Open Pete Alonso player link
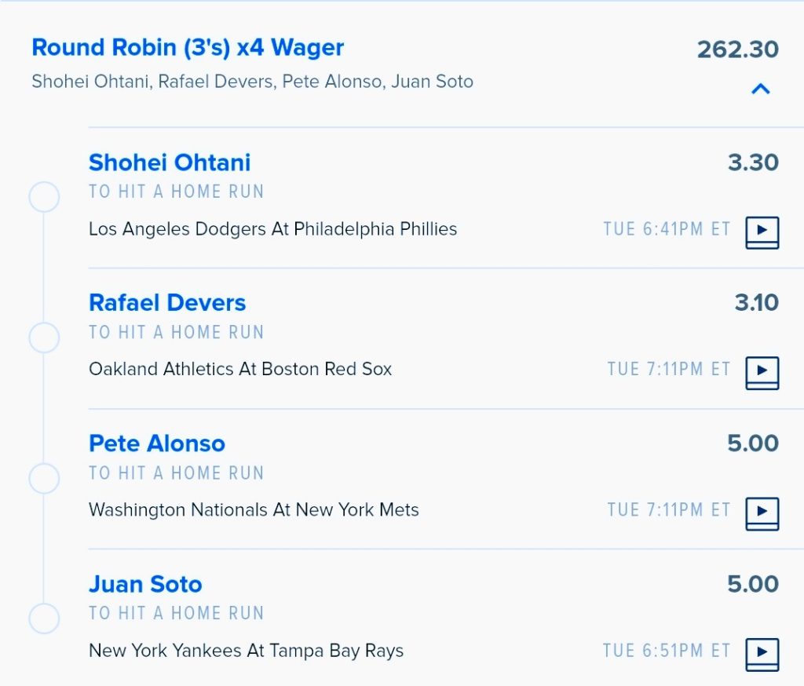 click(157, 443)
